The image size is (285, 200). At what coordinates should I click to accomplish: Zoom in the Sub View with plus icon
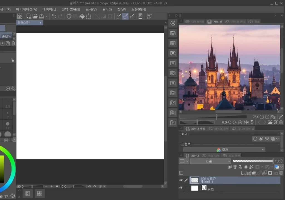(267, 117)
